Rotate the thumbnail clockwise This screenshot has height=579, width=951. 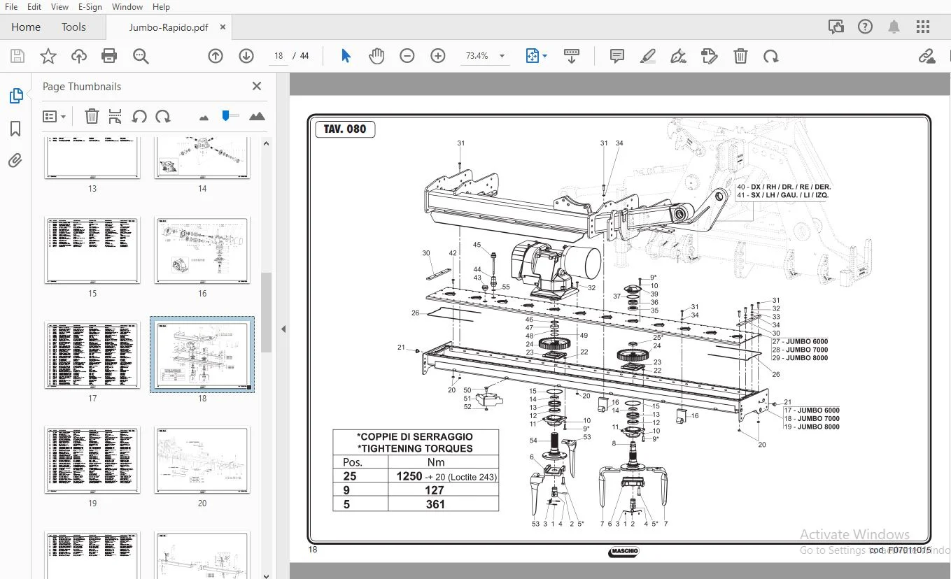pyautogui.click(x=163, y=116)
